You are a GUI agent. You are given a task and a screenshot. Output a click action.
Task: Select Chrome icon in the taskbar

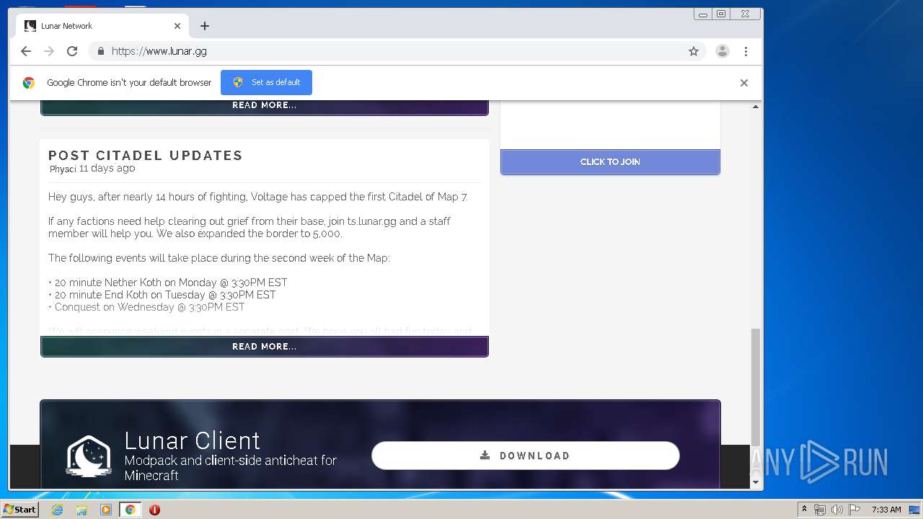(130, 510)
